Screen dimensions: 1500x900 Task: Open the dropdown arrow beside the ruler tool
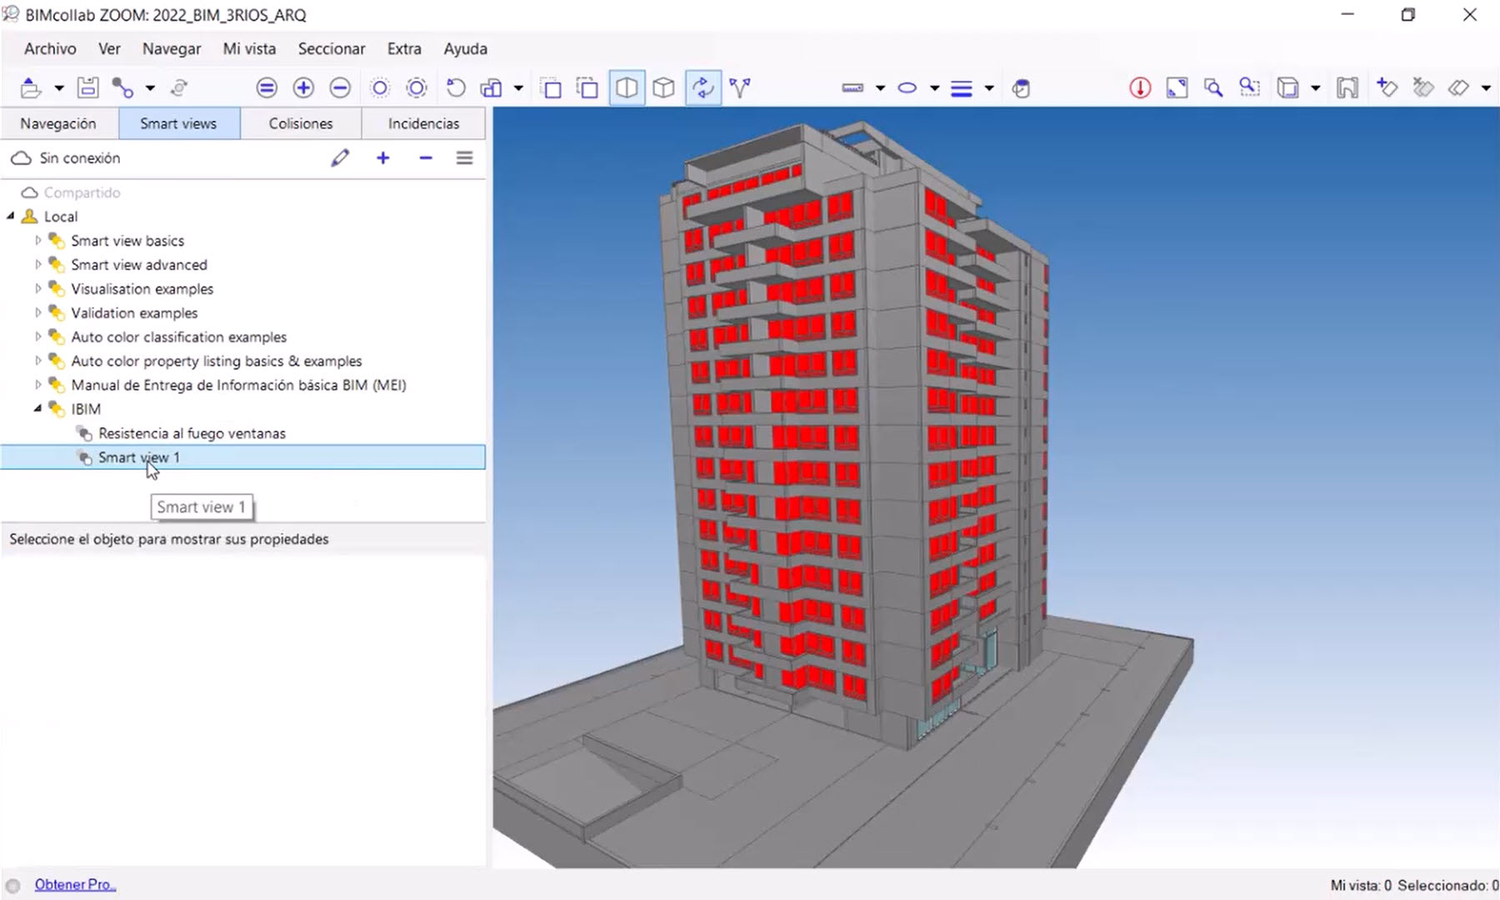click(x=880, y=88)
